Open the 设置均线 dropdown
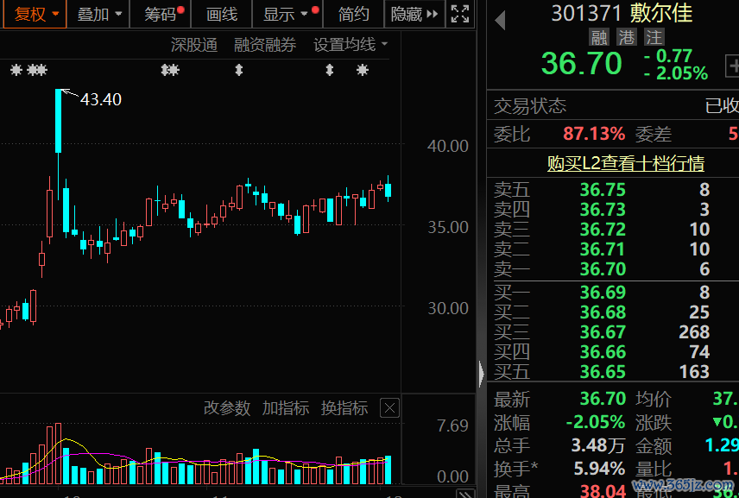Screen dimensions: 739x498 pos(351,45)
